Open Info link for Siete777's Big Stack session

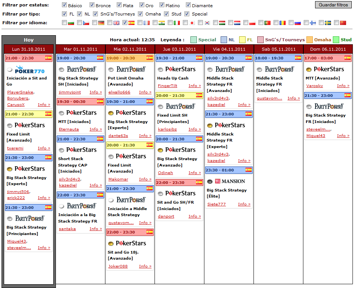click(244, 204)
